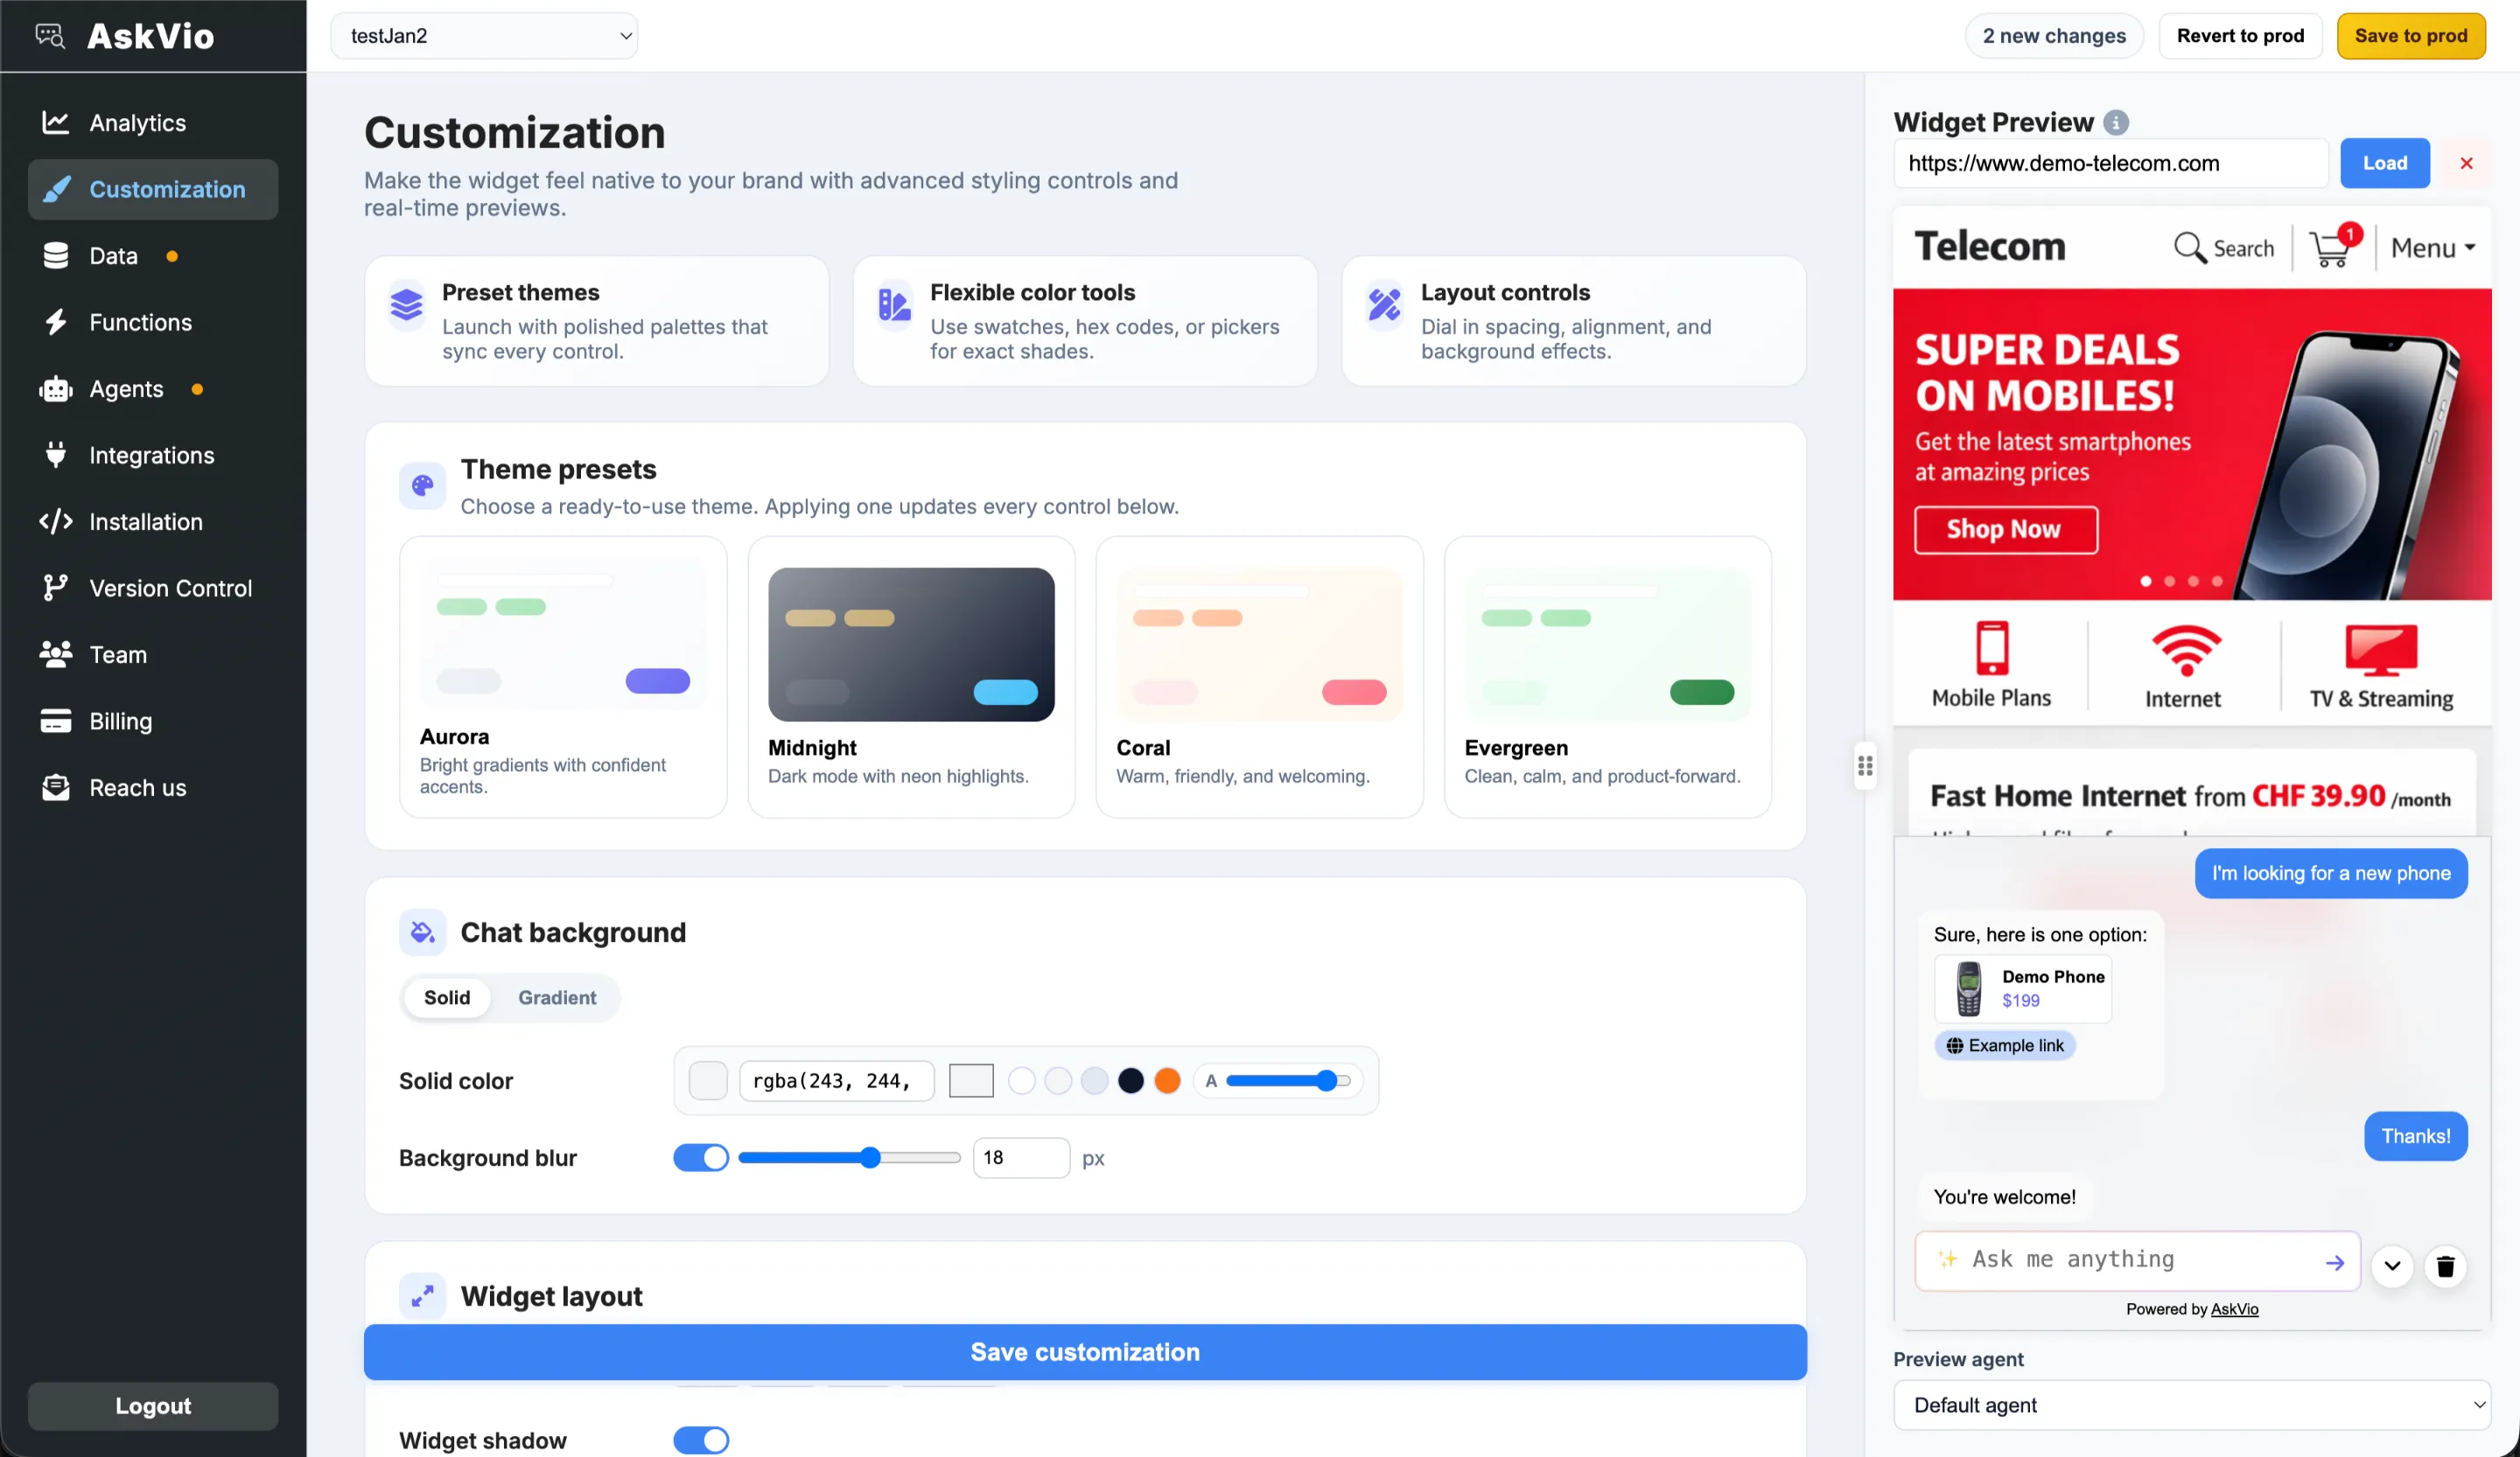This screenshot has height=1457, width=2520.
Task: Pick the orange solid color swatch
Action: tap(1167, 1080)
